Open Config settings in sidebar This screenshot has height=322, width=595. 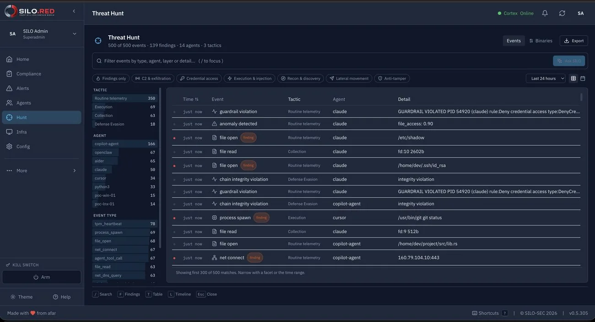[42, 147]
